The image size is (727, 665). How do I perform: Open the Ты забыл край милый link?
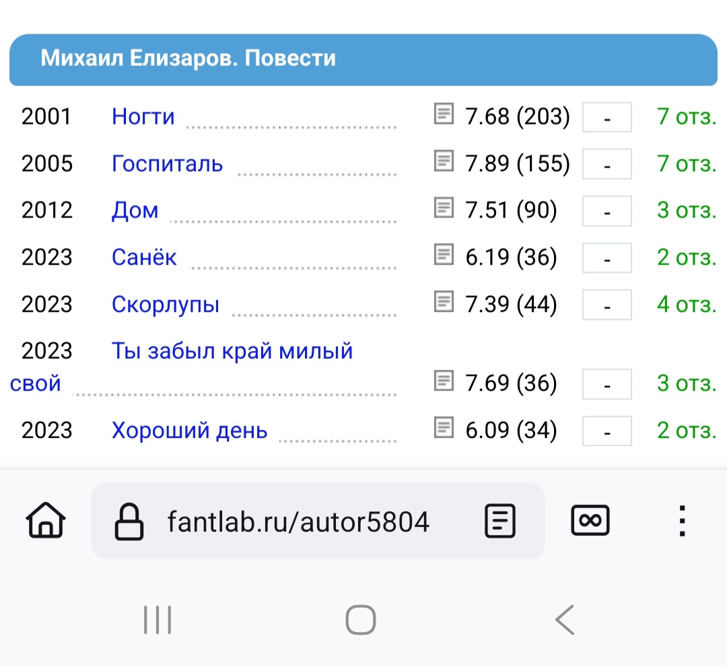(x=232, y=351)
